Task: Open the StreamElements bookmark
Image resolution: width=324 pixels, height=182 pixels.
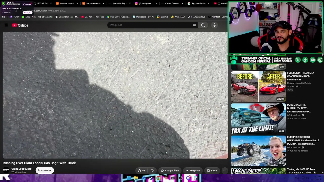Action: (67, 17)
